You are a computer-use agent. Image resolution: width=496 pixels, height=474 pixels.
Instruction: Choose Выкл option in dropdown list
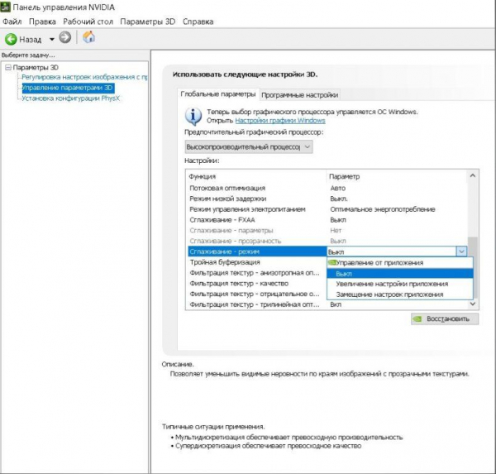pos(400,274)
